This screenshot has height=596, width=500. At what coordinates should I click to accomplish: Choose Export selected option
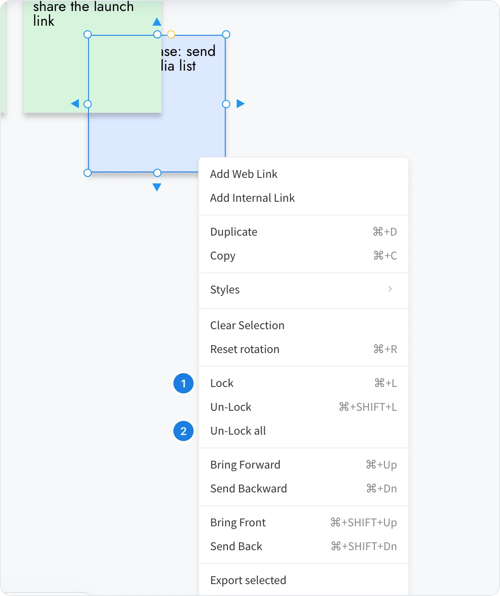[303, 580]
